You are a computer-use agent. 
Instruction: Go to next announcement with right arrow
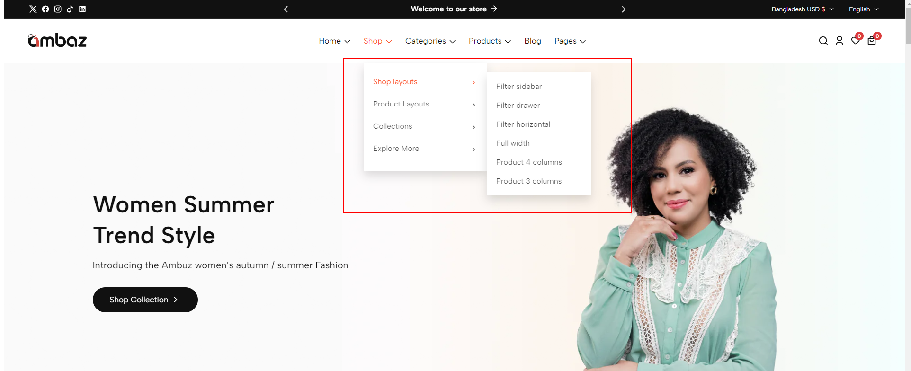pyautogui.click(x=624, y=9)
